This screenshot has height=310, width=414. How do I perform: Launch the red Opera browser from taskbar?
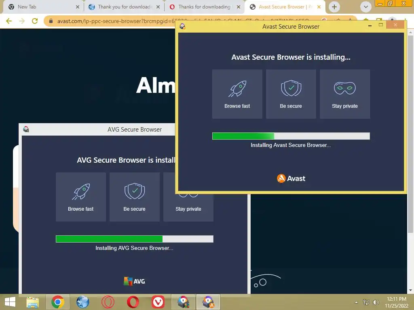pyautogui.click(x=133, y=302)
